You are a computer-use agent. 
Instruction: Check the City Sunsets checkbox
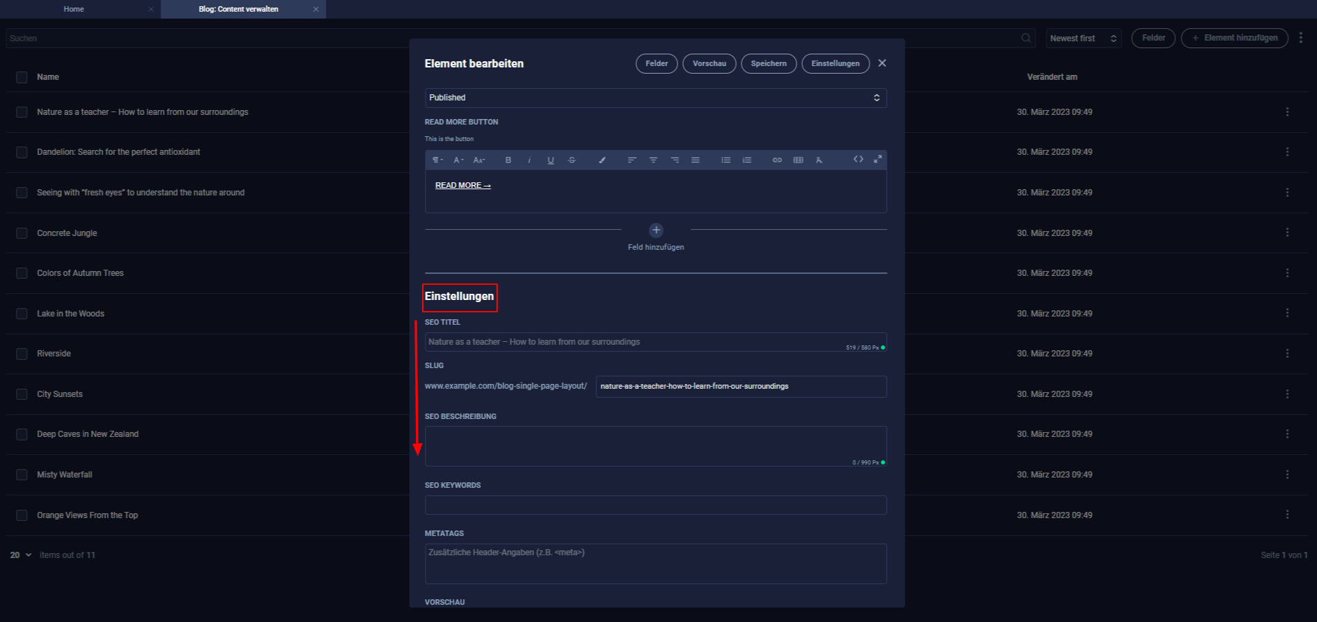coord(22,394)
